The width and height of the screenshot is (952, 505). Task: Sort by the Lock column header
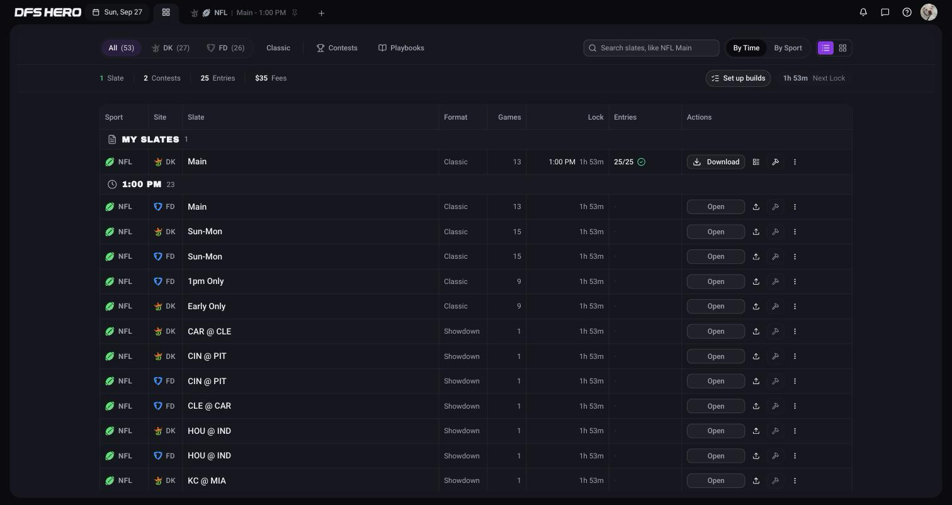pos(595,117)
